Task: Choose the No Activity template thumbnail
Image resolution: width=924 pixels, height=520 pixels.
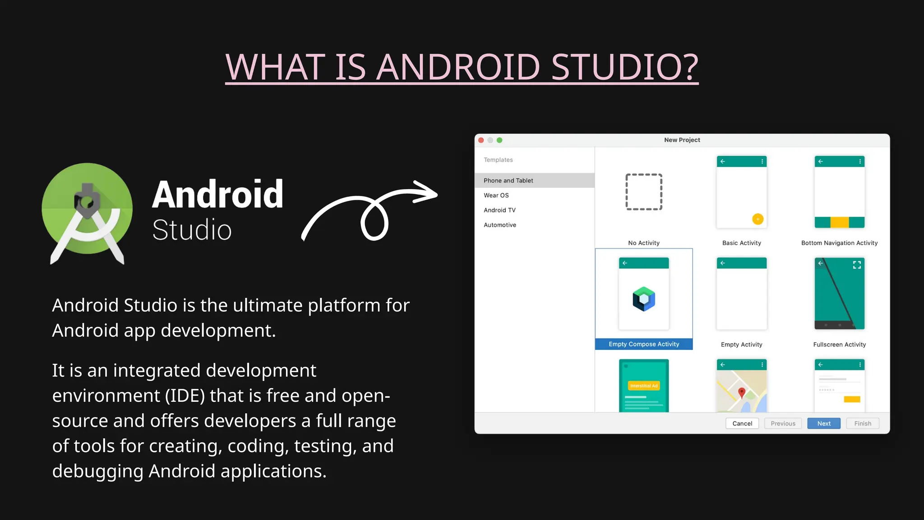Action: [x=644, y=192]
